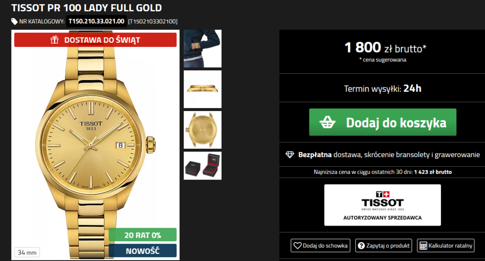Click the main gold watch product image
The image size is (485, 261).
click(x=95, y=145)
